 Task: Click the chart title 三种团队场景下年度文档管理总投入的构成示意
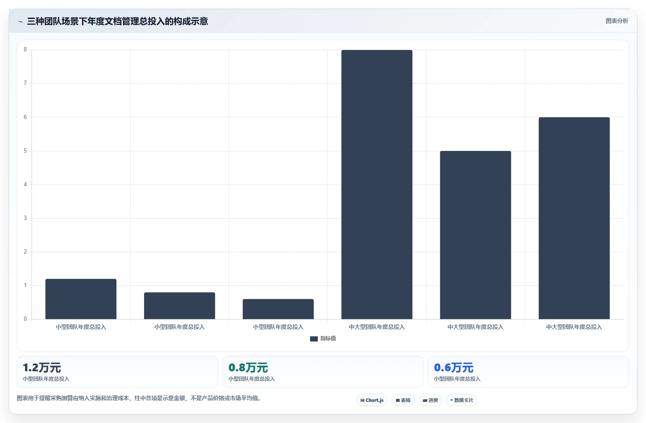tap(117, 21)
